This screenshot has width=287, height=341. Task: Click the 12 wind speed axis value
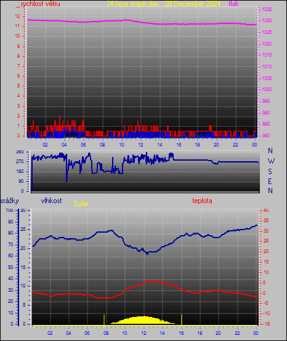click(x=17, y=16)
